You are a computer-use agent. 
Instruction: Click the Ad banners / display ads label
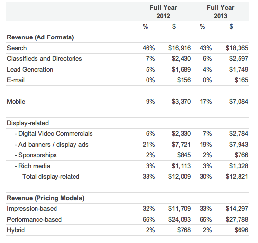click(x=52, y=144)
